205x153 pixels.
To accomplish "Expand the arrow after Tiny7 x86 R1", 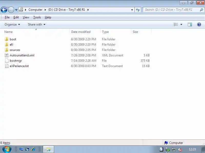I will pos(88,10).
